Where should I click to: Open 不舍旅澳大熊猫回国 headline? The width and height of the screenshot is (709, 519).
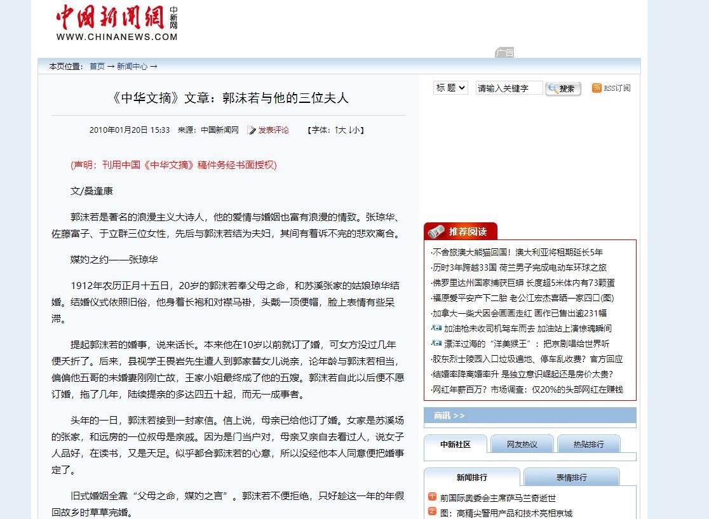[517, 252]
